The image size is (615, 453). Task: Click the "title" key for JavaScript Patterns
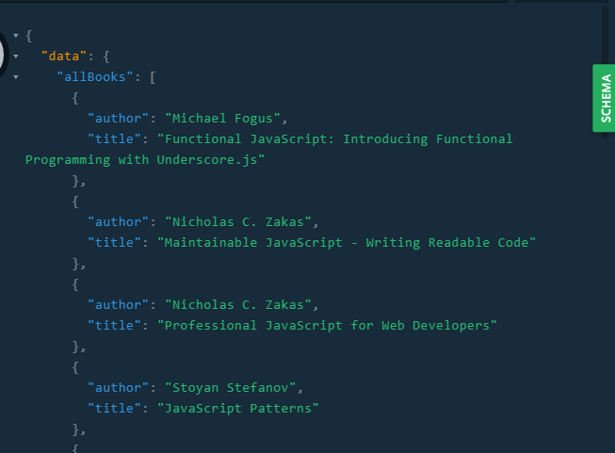(115, 409)
